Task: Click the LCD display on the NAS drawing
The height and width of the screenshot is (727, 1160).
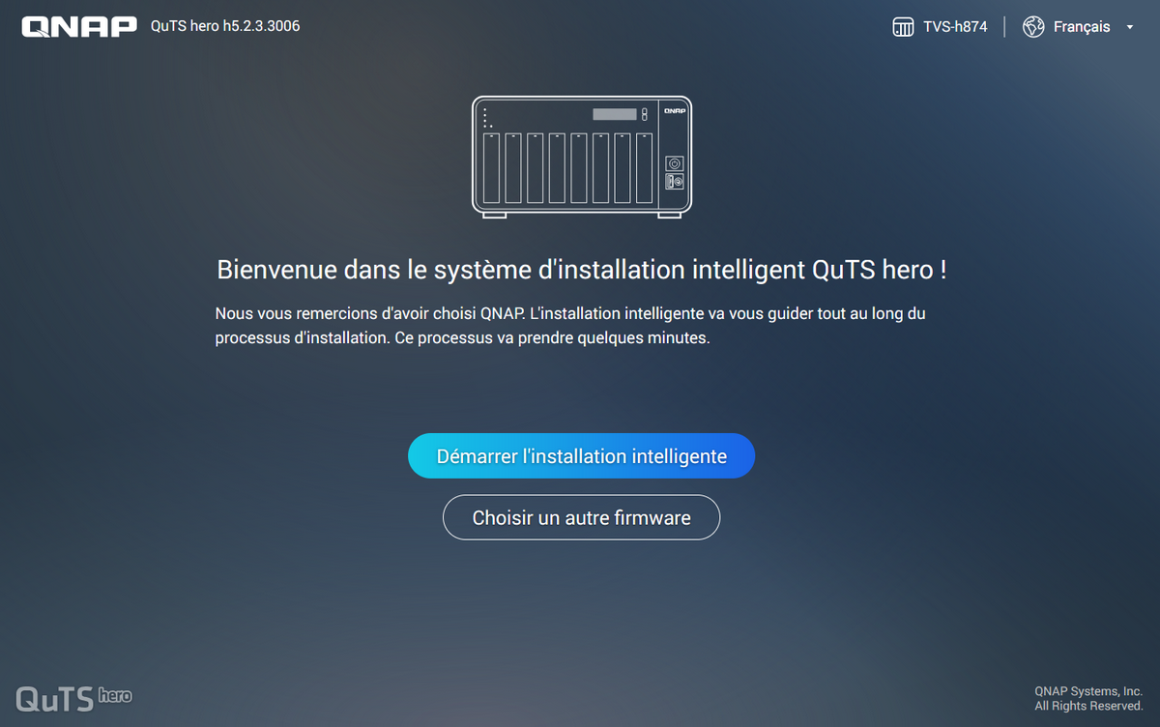Action: tap(615, 114)
